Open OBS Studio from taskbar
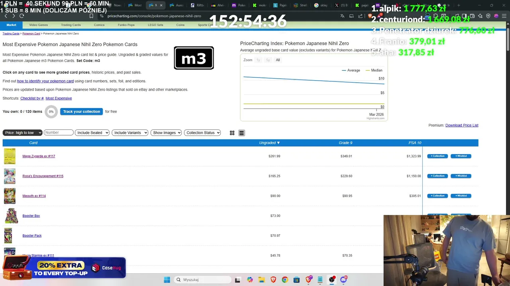 pos(331,280)
